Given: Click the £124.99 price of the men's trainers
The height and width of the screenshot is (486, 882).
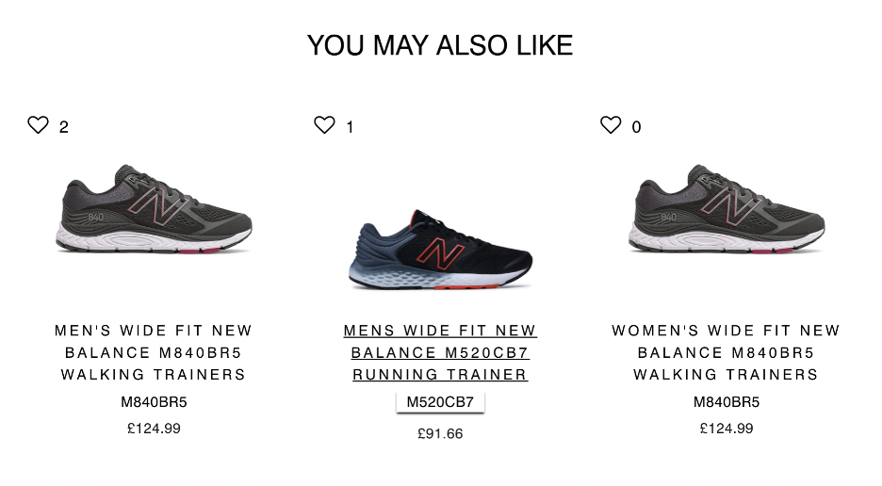Looking at the screenshot, I should point(154,429).
